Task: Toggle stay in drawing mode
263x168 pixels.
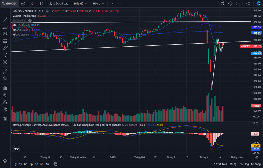Action: (5, 95)
